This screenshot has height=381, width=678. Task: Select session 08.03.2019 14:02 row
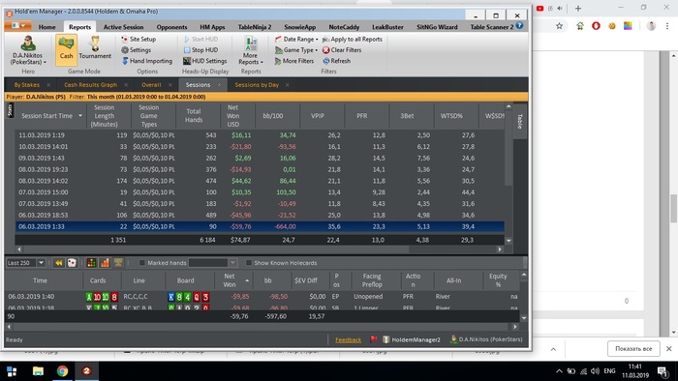click(260, 181)
